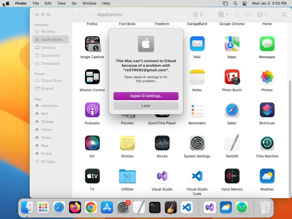Click the Finder search magnifier
Image resolution: width=292 pixels, height=219 pixels.
click(x=284, y=15)
